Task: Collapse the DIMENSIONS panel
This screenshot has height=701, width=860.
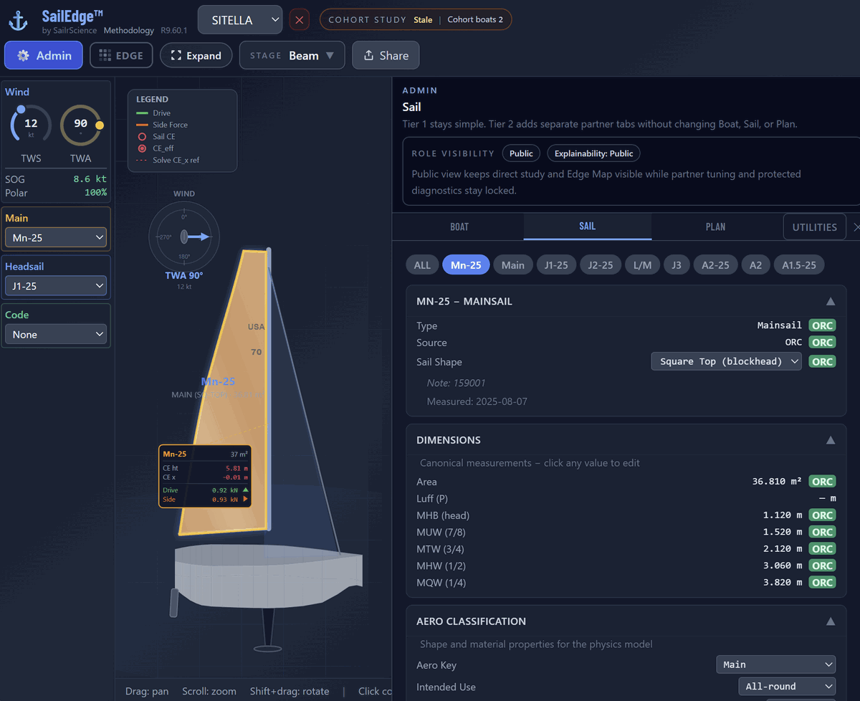Action: pyautogui.click(x=830, y=439)
